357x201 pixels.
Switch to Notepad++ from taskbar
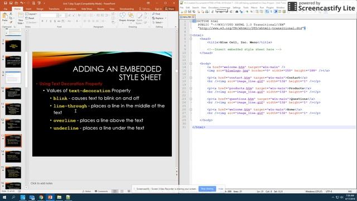(68, 197)
